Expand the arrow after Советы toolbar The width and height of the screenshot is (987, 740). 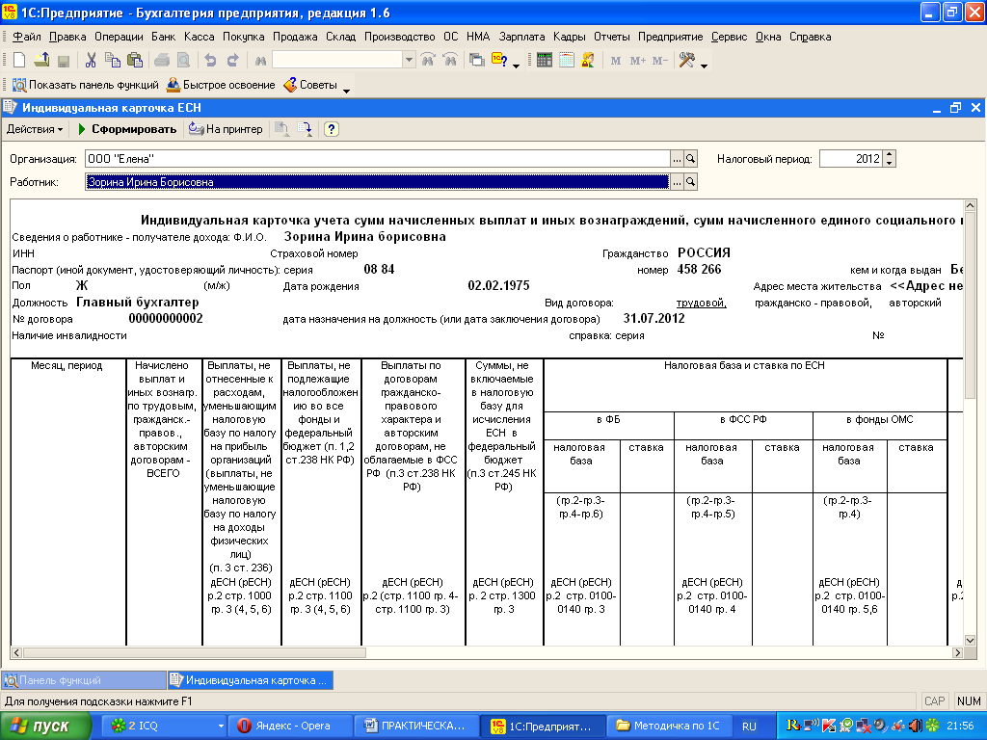pos(346,90)
